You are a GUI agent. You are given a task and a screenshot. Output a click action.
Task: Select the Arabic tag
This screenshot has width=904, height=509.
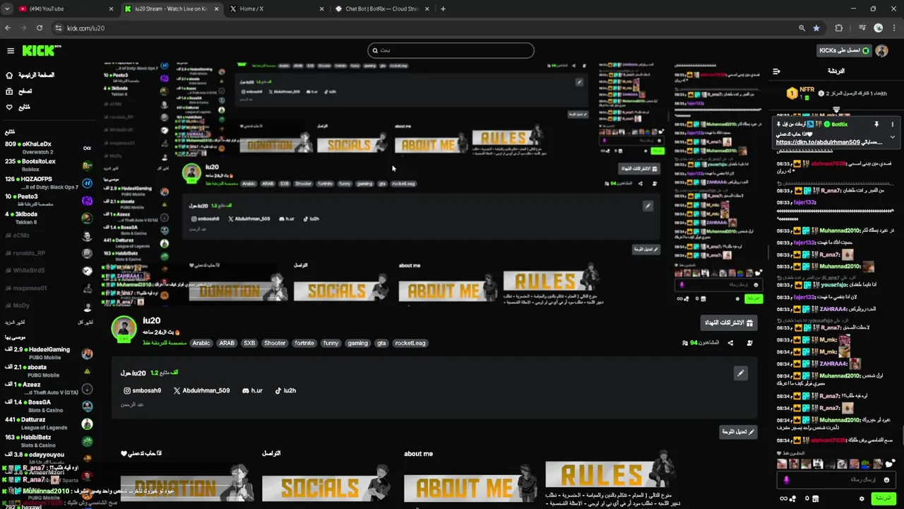(x=201, y=343)
